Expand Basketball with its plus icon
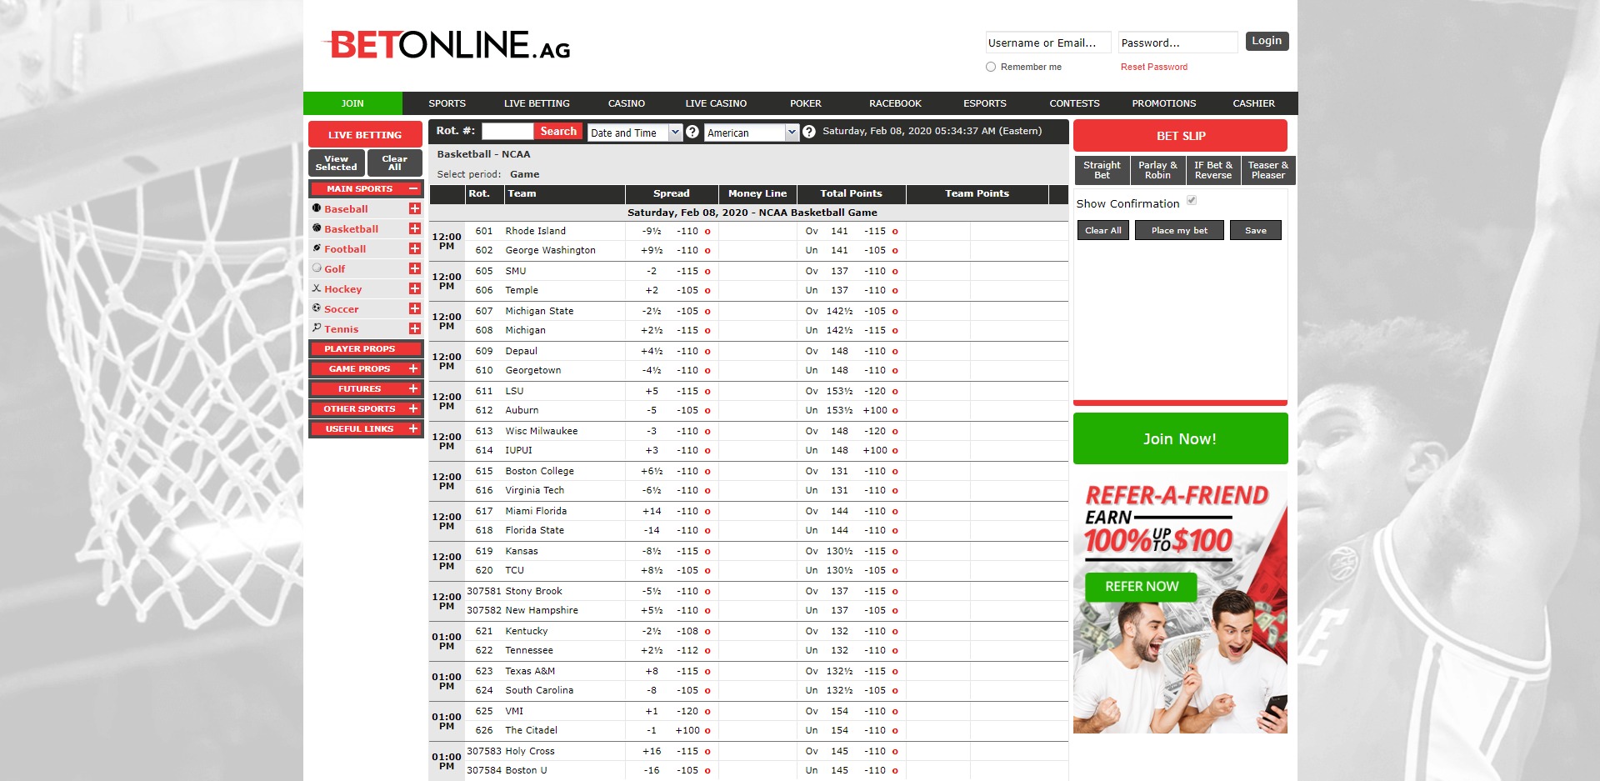 [x=414, y=228]
